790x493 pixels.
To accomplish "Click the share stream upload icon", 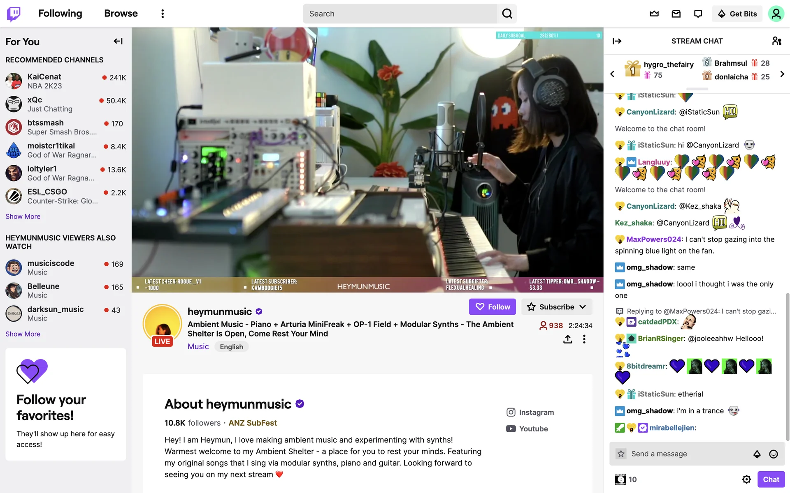I will click(568, 339).
